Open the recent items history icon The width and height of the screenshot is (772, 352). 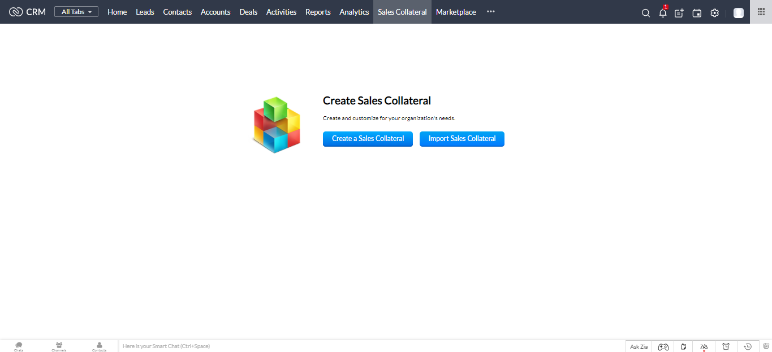pyautogui.click(x=748, y=346)
